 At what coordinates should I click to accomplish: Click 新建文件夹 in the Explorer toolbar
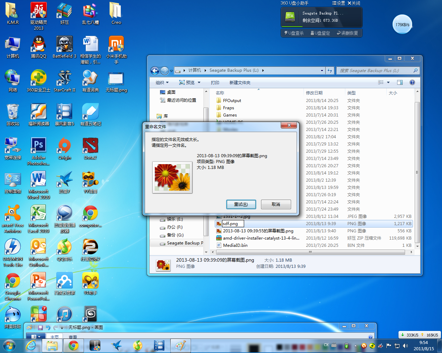(x=240, y=83)
